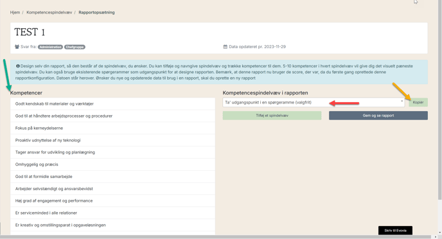The width and height of the screenshot is (442, 239).
Task: Select 'Omhyggelig og præcis' competence
Action: 113,164
